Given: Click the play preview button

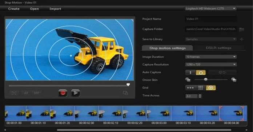Looking at the screenshot, I should tap(76, 93).
